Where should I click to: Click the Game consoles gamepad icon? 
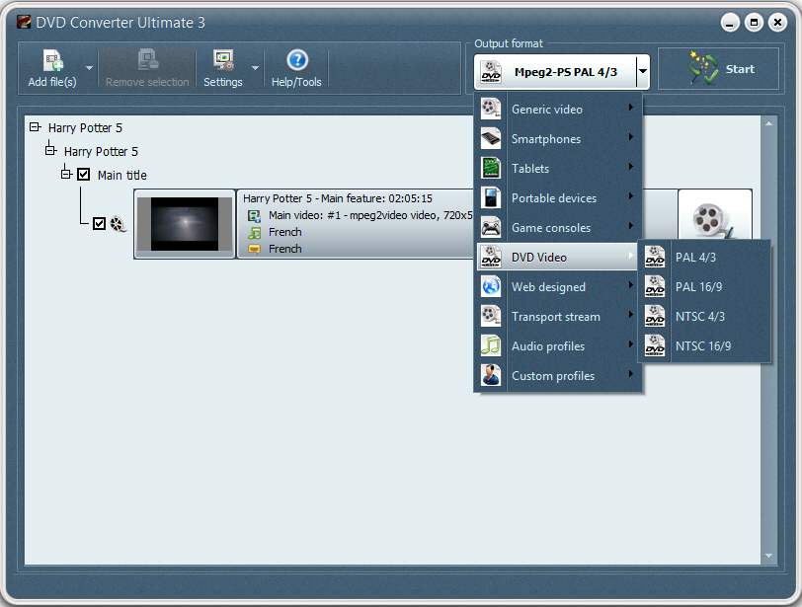[491, 227]
